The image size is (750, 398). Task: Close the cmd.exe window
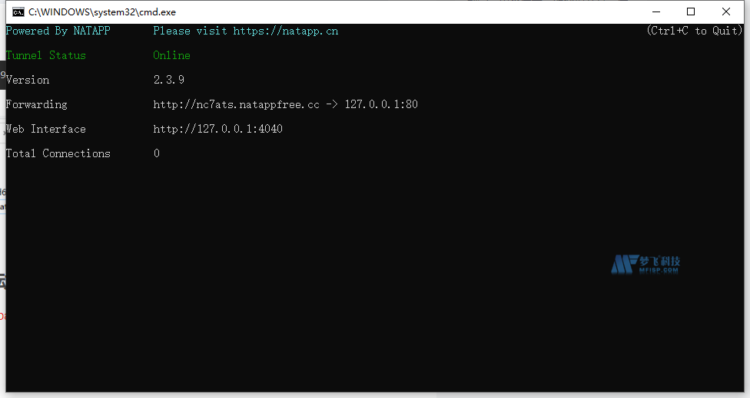point(726,12)
